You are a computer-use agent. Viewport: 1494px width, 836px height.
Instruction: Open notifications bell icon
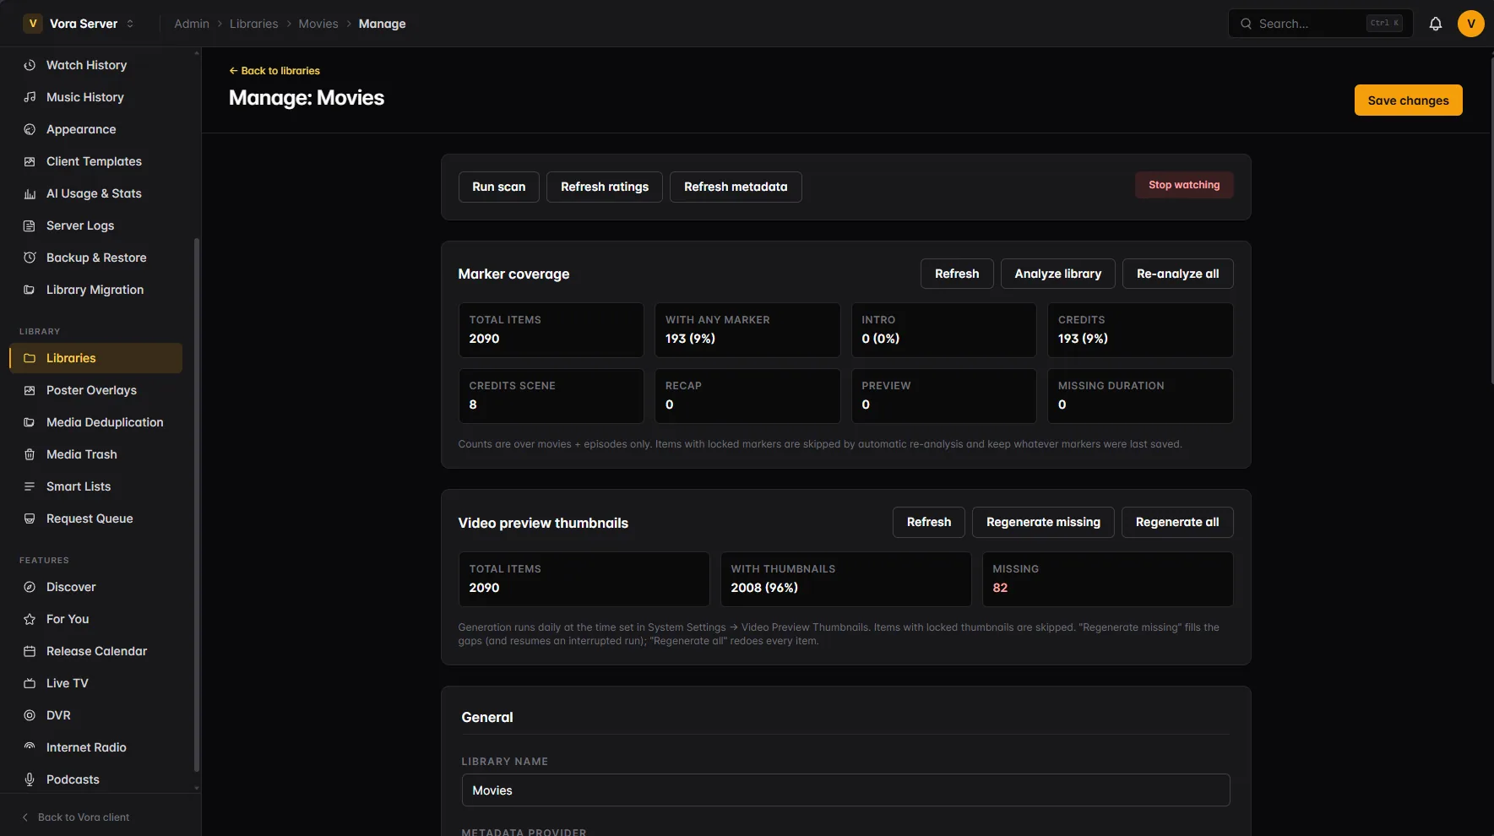(1436, 24)
